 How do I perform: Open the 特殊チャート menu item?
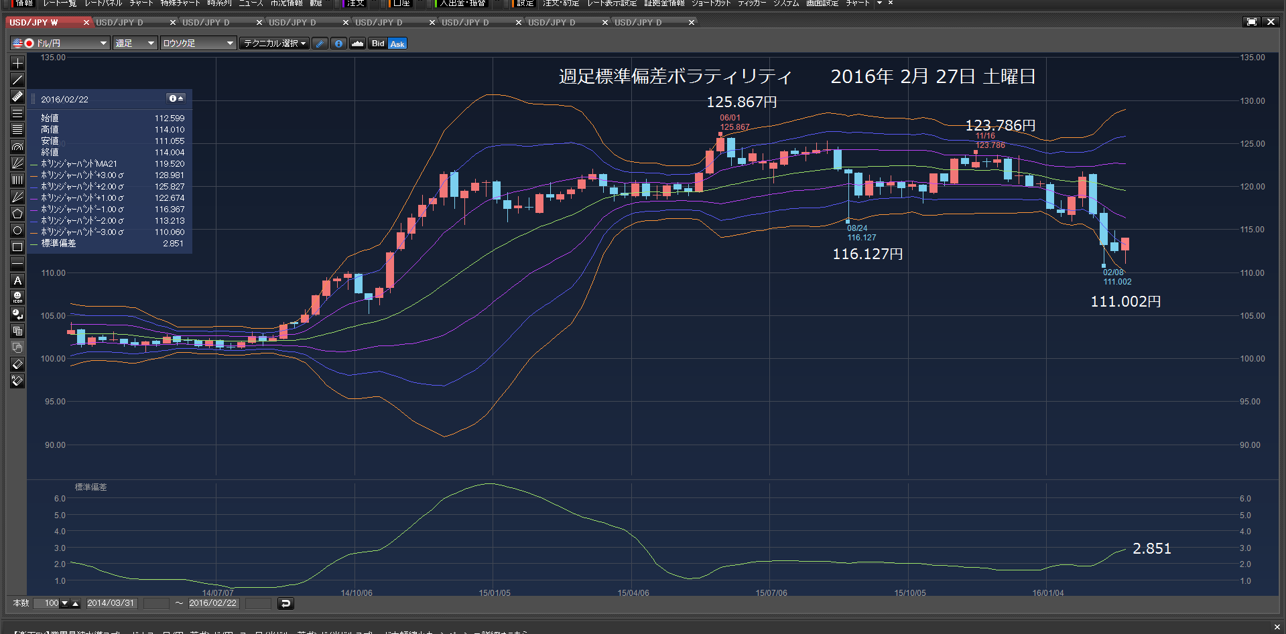pos(180,3)
